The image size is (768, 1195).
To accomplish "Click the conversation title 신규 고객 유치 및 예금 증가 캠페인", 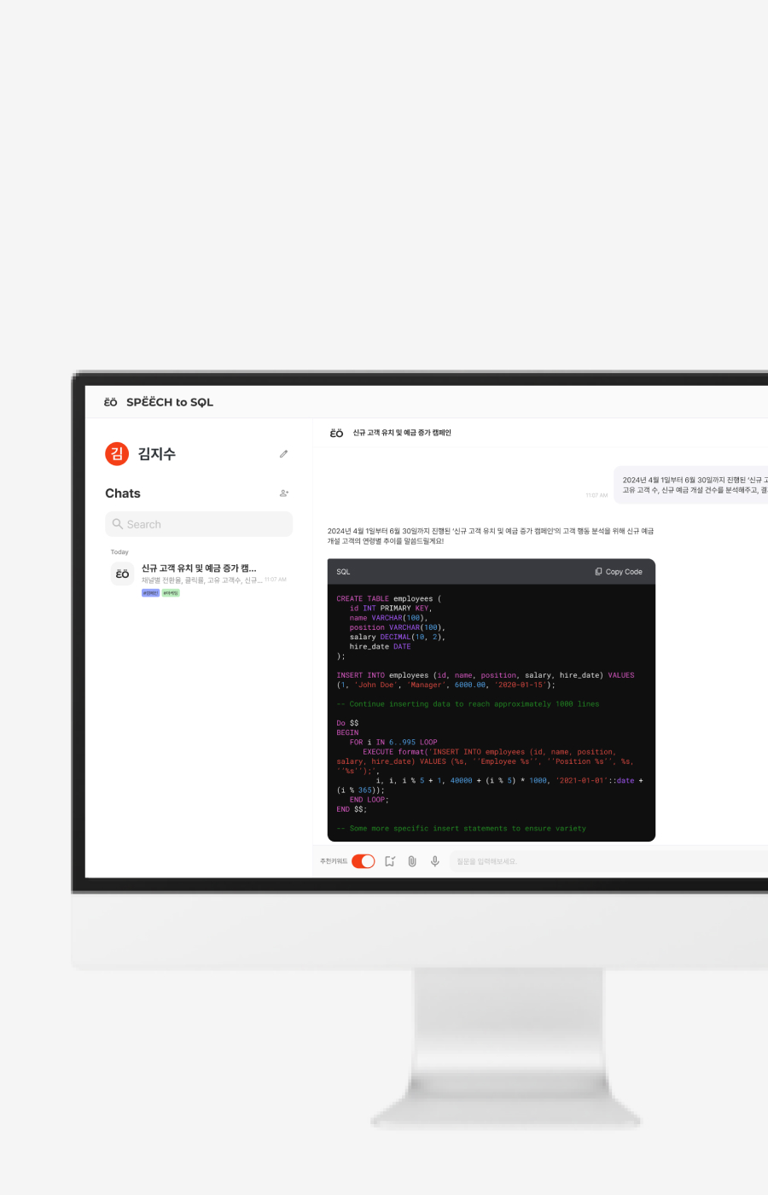I will [402, 433].
